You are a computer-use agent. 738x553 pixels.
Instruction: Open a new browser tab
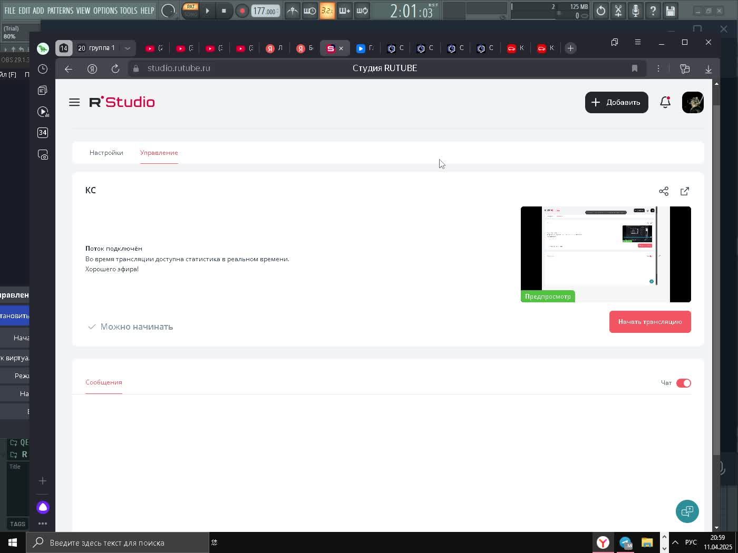[570, 48]
